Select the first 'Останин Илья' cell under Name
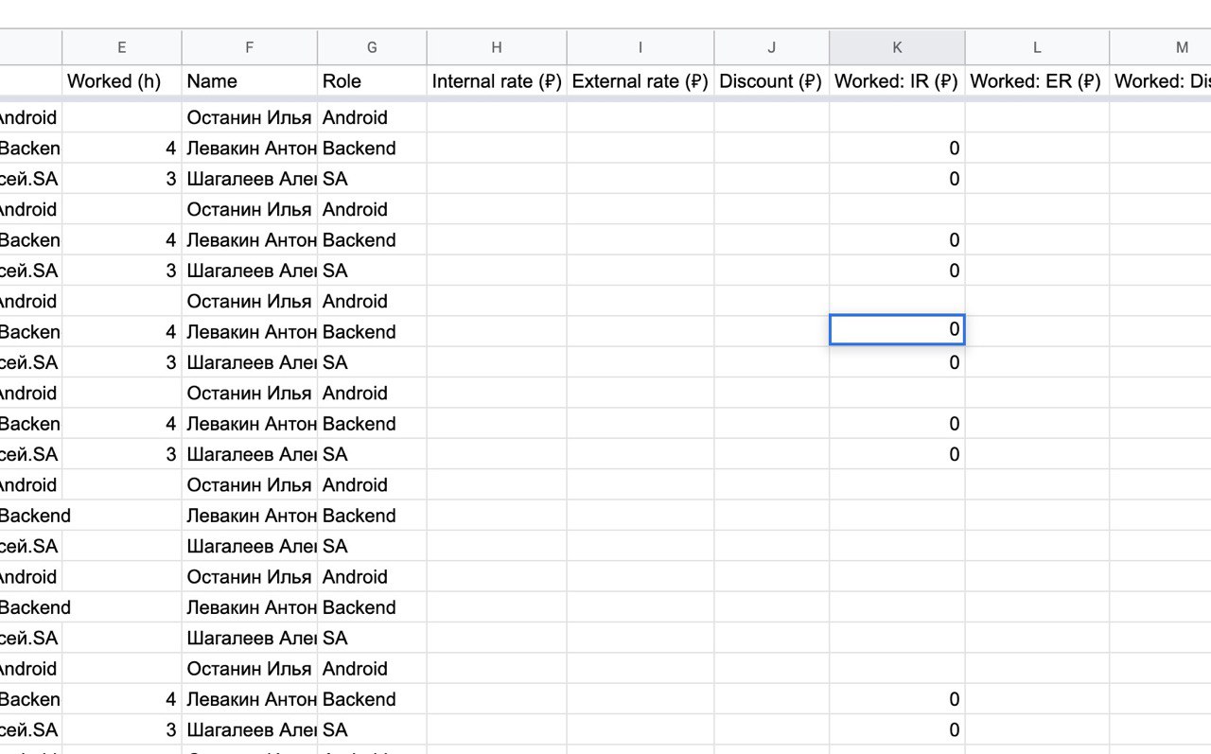Viewport: 1211px width, 754px height. [x=249, y=118]
